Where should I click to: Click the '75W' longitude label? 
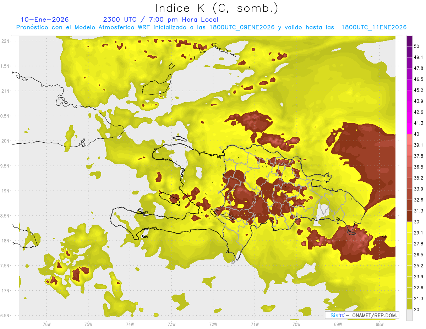[88, 324]
